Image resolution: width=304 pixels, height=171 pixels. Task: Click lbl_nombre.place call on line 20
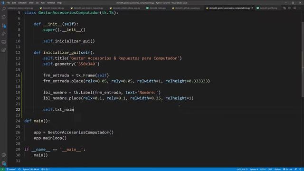point(118,98)
